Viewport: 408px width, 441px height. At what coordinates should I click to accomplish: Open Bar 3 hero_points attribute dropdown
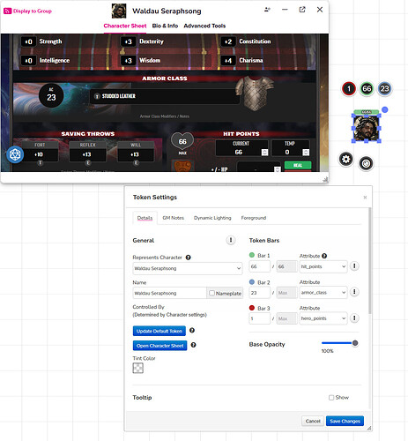tap(323, 318)
